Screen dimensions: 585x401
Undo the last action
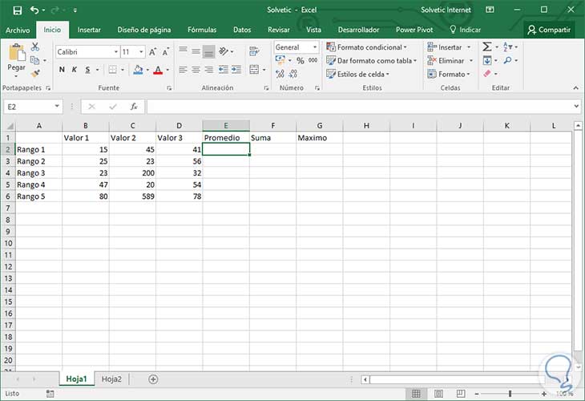(34, 10)
